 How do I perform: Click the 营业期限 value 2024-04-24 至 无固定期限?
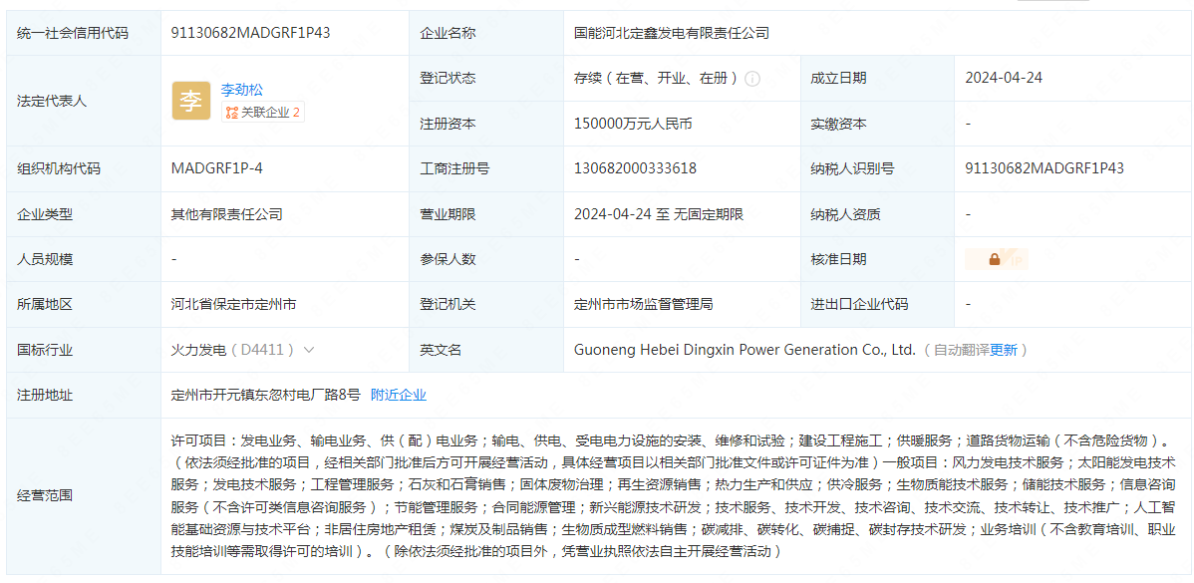(659, 214)
